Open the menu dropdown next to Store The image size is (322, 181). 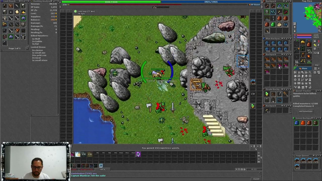tap(317, 68)
